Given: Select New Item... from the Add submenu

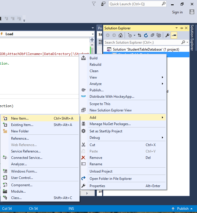Looking at the screenshot, I should tap(20, 118).
